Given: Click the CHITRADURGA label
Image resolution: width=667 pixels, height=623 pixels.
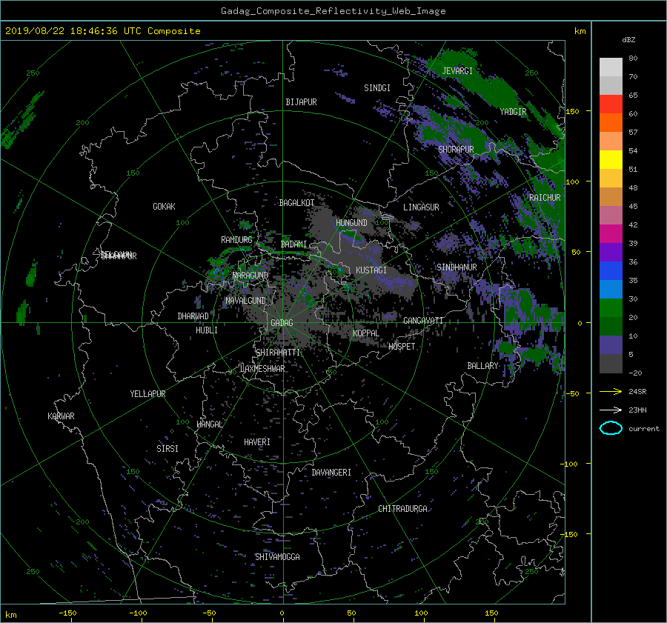Looking at the screenshot, I should [x=402, y=509].
